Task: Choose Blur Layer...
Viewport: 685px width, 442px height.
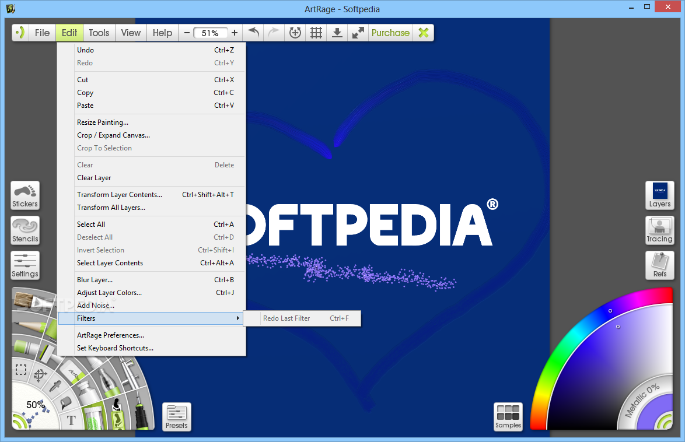Action: [152, 280]
